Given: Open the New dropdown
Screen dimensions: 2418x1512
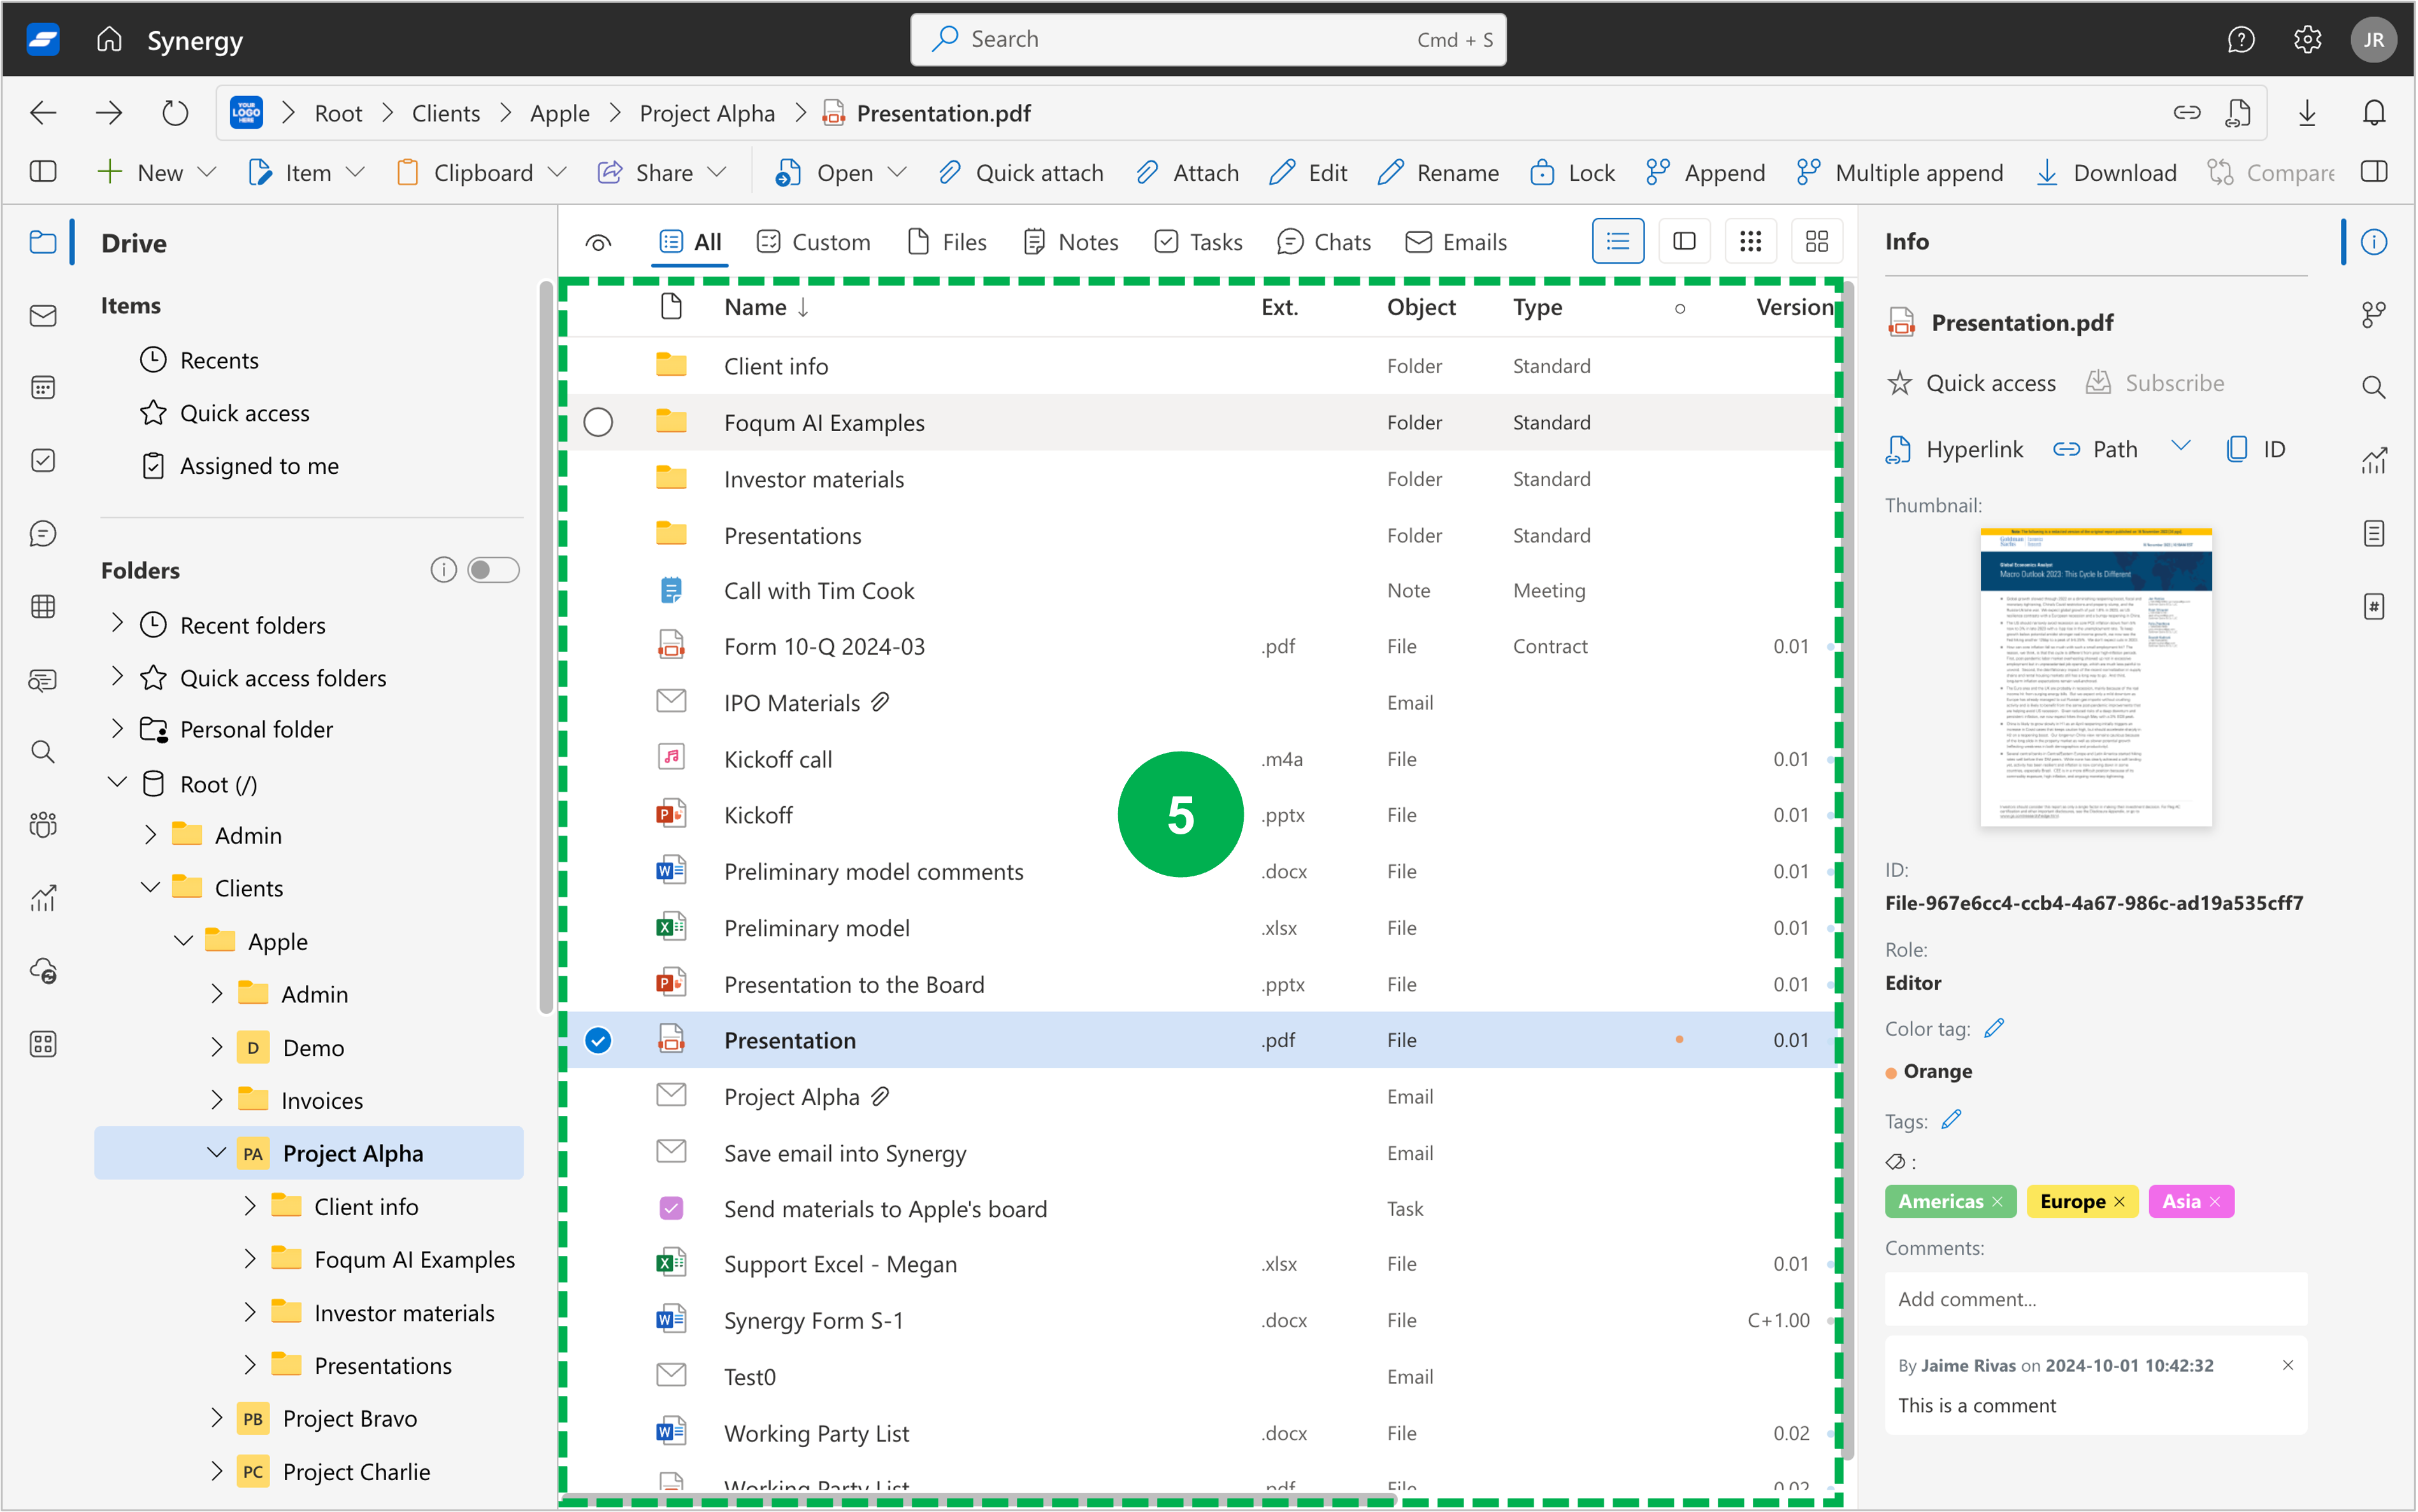Looking at the screenshot, I should (157, 172).
